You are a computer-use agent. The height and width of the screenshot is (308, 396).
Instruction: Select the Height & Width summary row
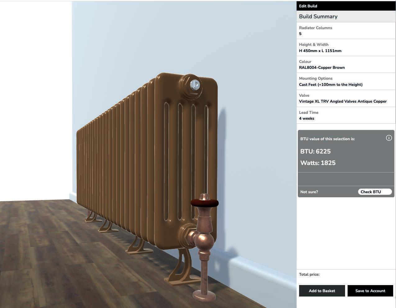[346, 47]
